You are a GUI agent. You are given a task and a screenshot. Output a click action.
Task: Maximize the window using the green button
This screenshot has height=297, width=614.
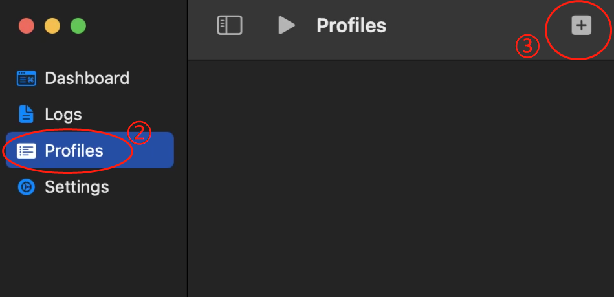(x=78, y=26)
